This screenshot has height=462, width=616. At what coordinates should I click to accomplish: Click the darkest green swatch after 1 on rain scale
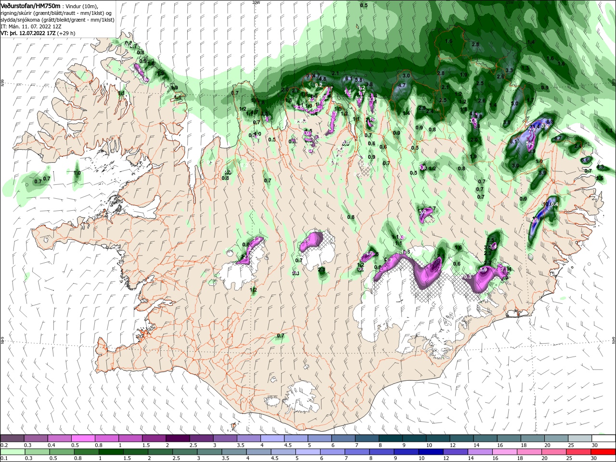click(111, 452)
